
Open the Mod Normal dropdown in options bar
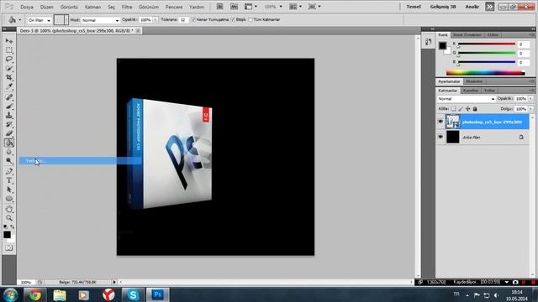(x=100, y=20)
